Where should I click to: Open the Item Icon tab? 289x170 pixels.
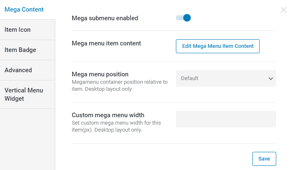tap(28, 30)
